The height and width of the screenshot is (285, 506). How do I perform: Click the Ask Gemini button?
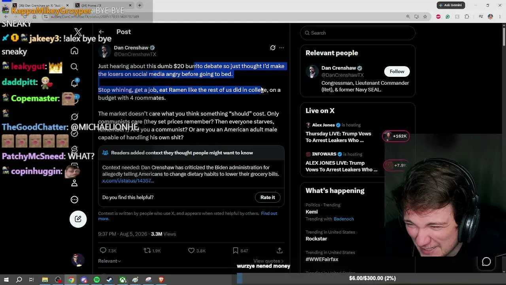point(451,5)
